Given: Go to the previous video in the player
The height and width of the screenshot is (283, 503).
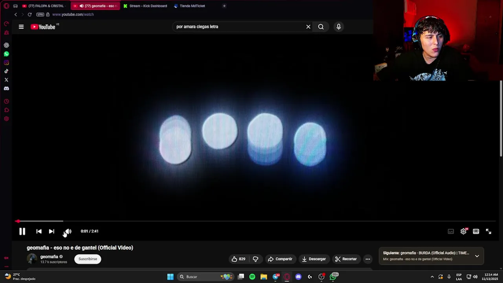Looking at the screenshot, I should click(x=39, y=232).
